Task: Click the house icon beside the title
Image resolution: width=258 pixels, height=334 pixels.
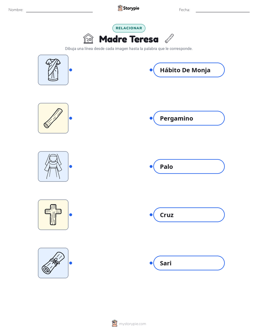Action: click(88, 39)
